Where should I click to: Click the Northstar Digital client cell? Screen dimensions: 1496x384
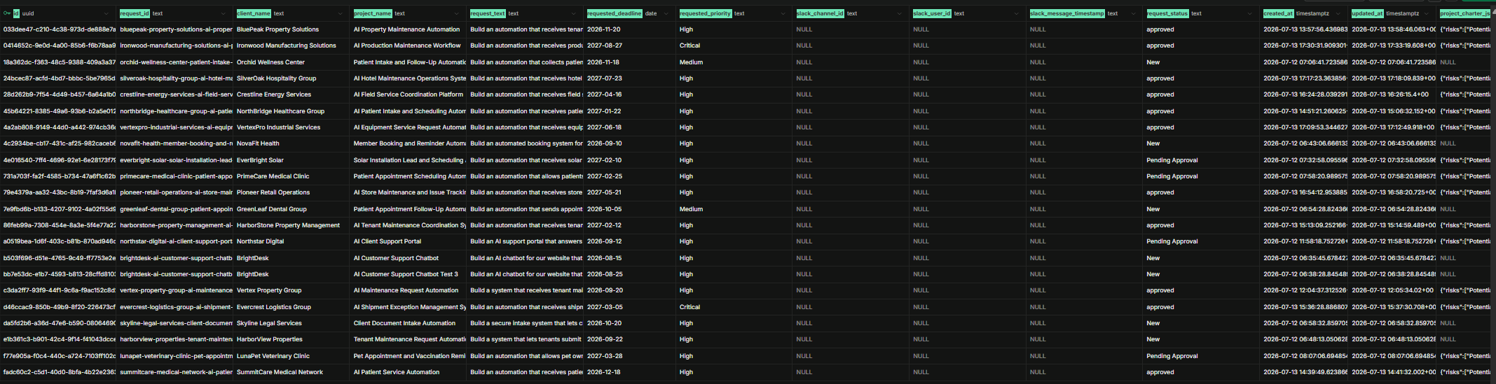coord(291,241)
